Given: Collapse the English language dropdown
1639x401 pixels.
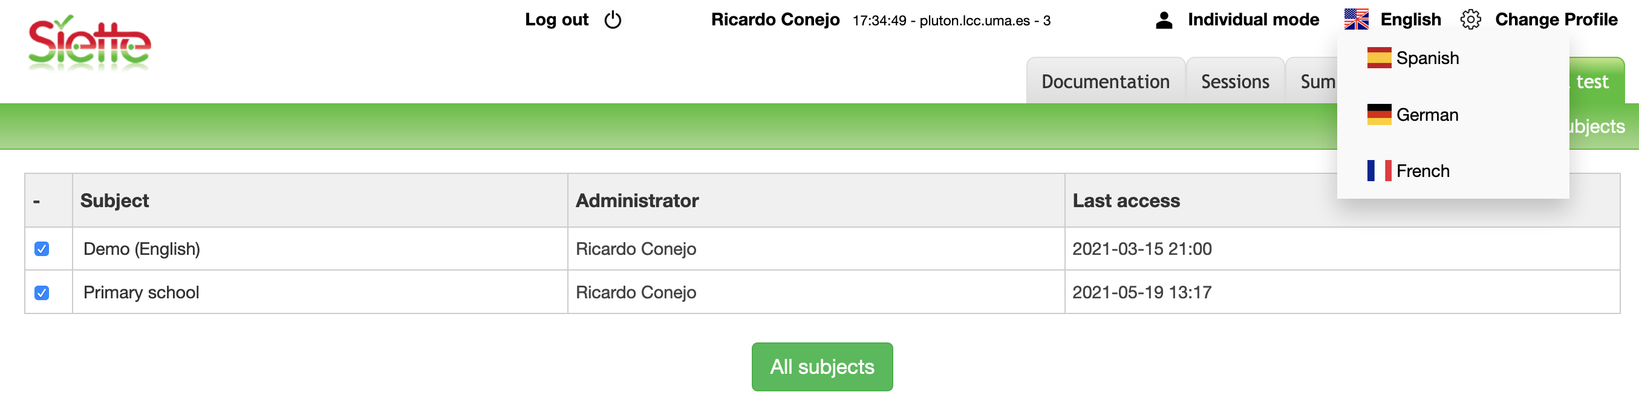Looking at the screenshot, I should click(1410, 20).
